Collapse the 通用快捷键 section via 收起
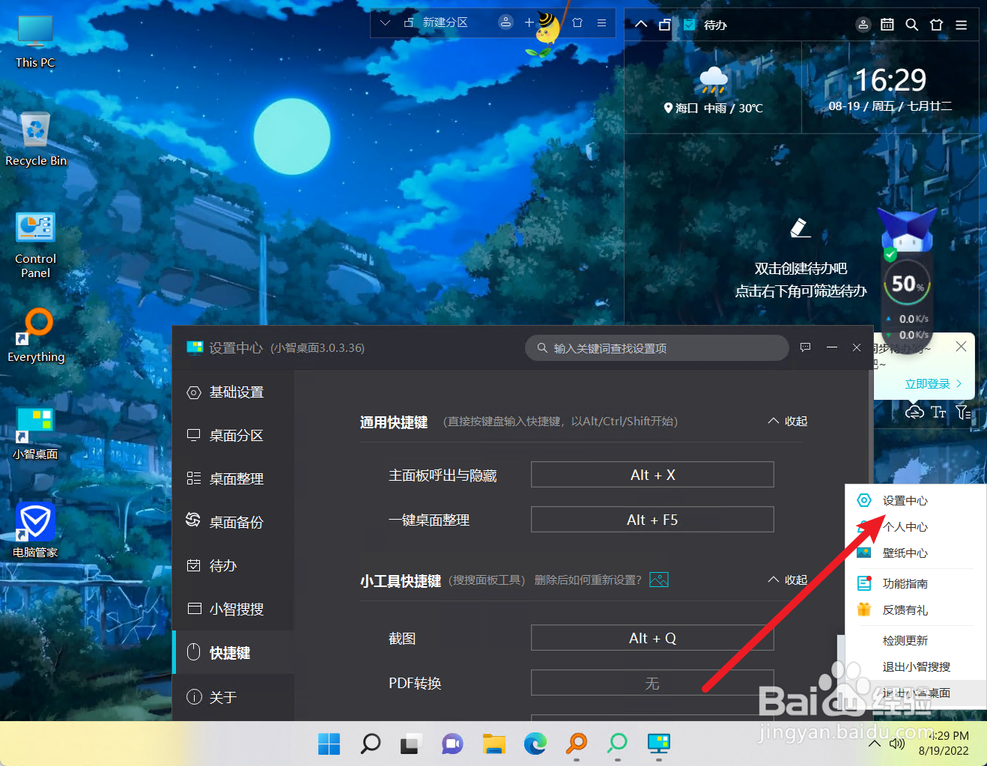 click(788, 422)
